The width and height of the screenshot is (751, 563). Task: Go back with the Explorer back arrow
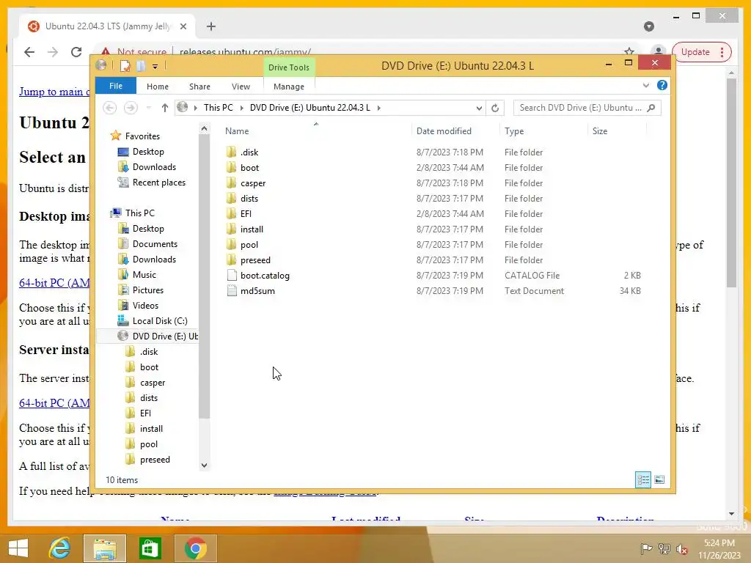tap(110, 108)
